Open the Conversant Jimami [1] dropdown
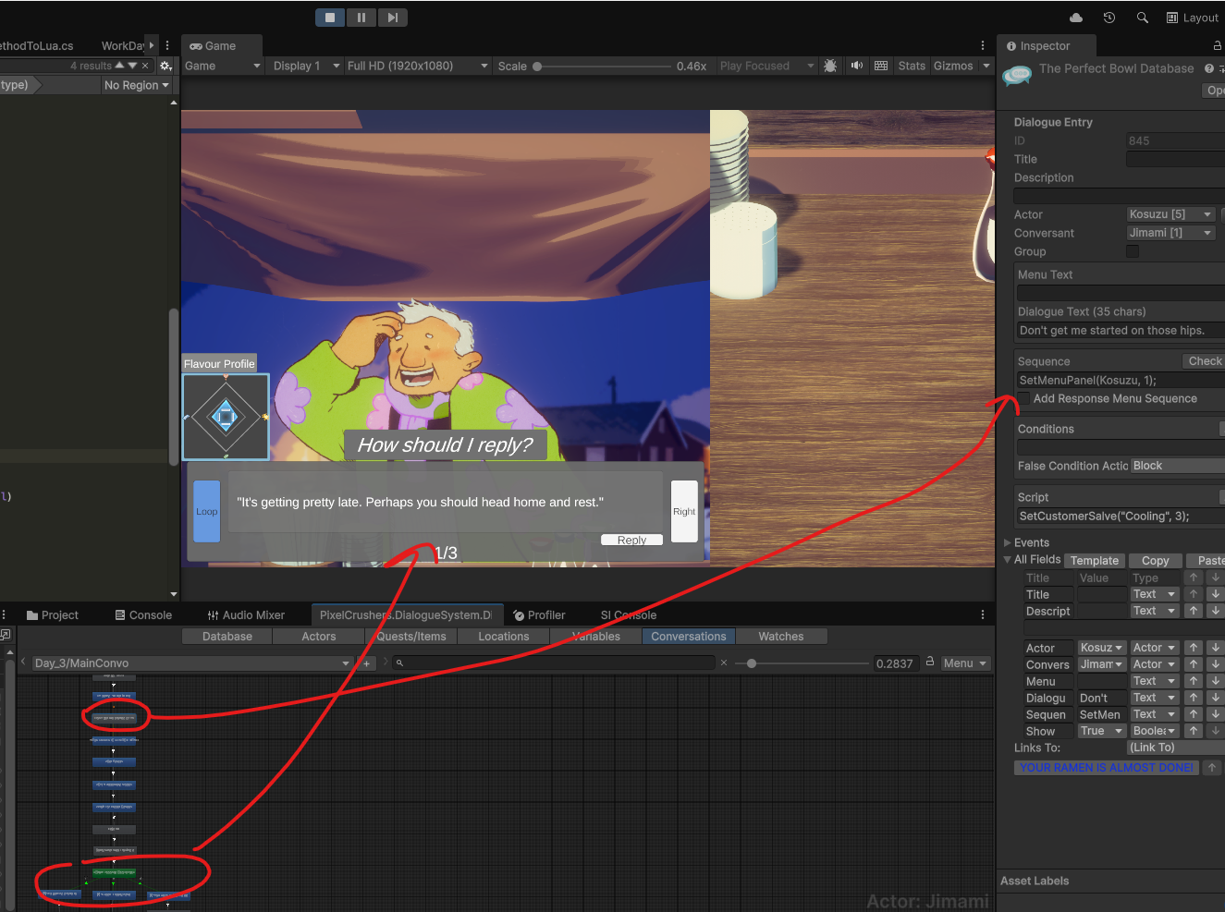 pyautogui.click(x=1170, y=233)
